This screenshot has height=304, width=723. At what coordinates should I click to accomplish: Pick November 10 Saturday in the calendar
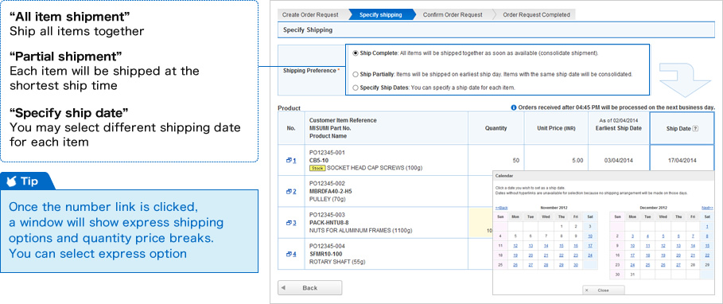click(590, 236)
